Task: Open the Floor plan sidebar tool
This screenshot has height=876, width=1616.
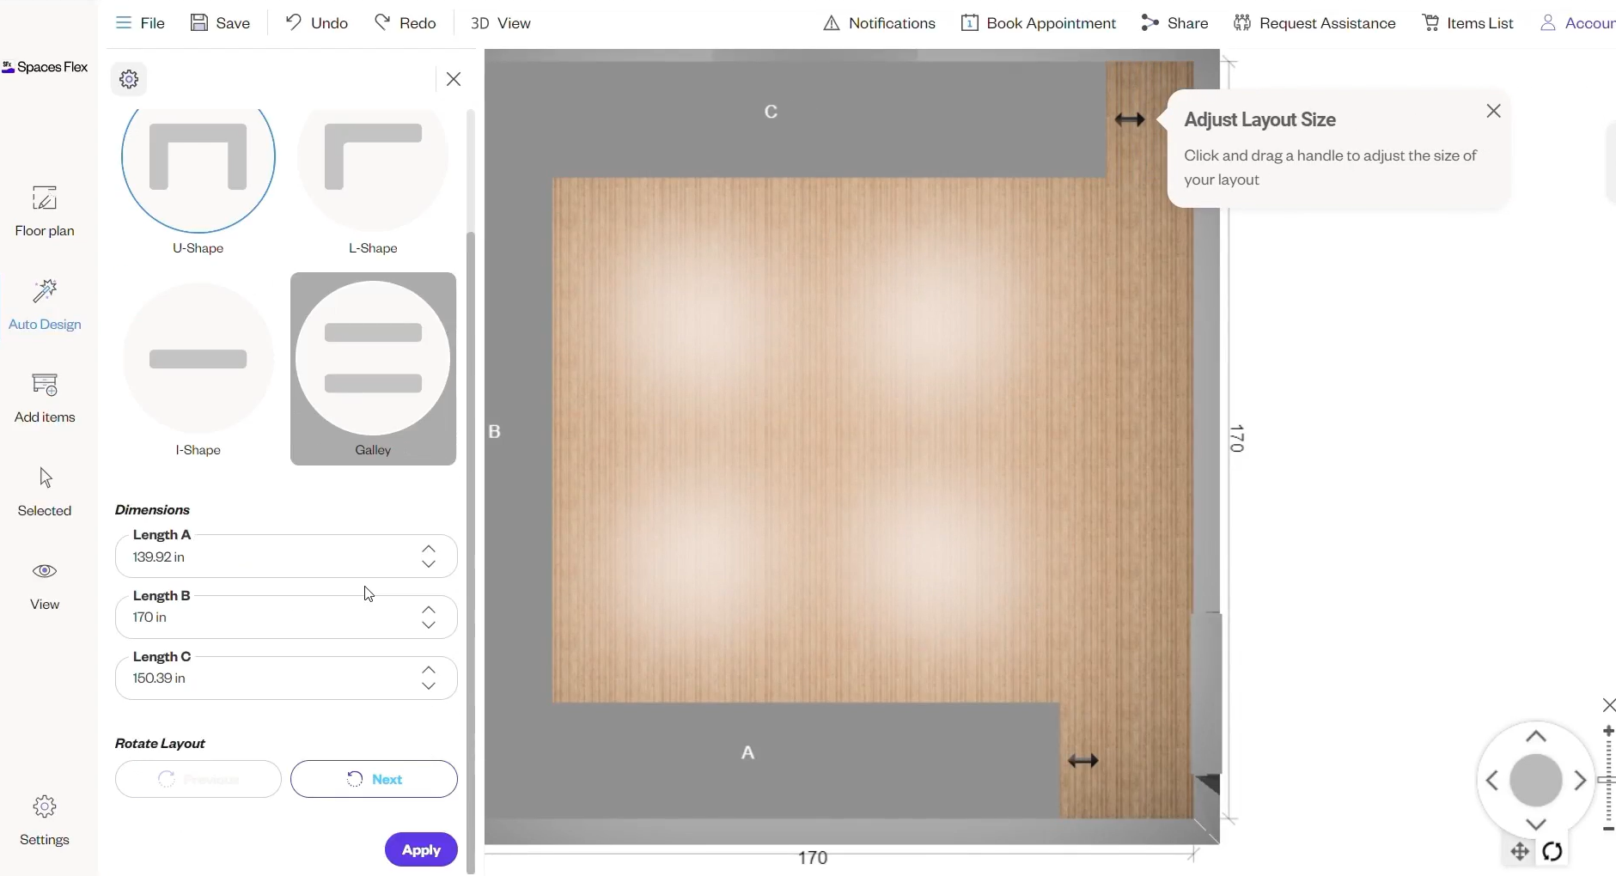Action: 45,211
